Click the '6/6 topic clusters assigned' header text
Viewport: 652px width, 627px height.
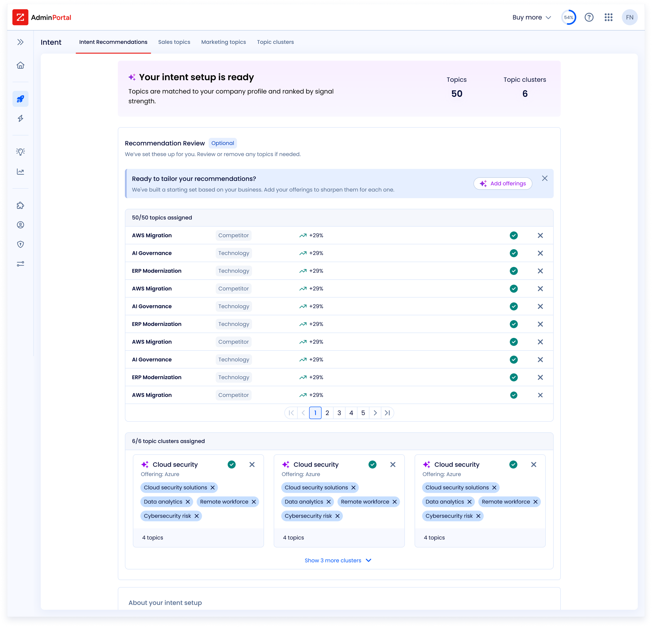click(168, 441)
